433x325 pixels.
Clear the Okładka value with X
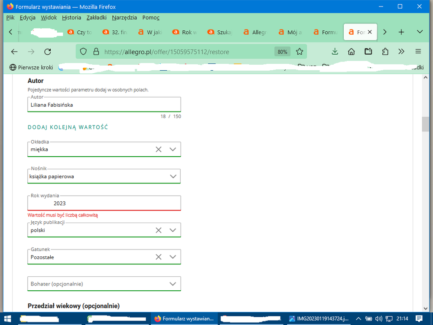(x=159, y=149)
